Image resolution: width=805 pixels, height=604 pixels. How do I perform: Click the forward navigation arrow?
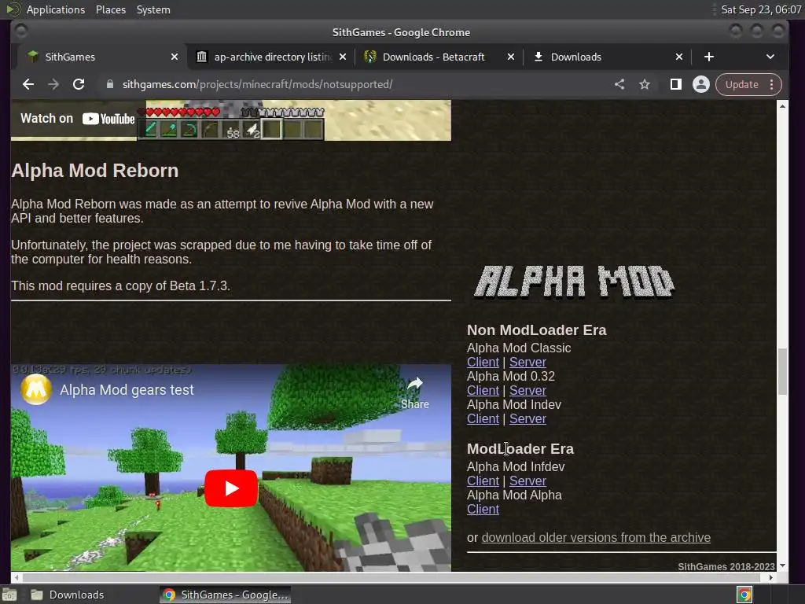pyautogui.click(x=53, y=84)
